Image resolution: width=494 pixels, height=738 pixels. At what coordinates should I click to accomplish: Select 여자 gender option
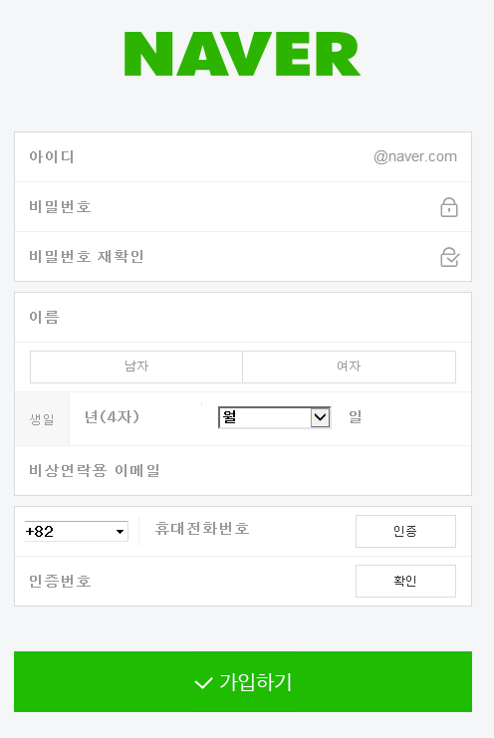350,367
